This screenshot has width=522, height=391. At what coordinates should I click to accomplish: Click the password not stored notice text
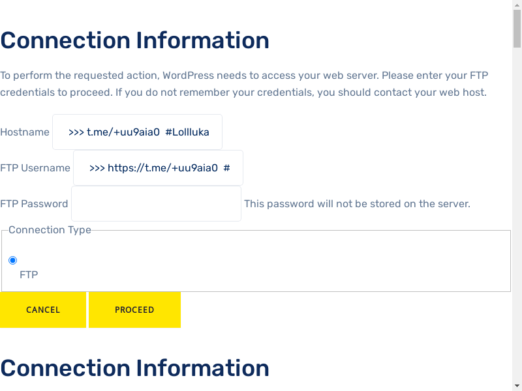click(357, 204)
